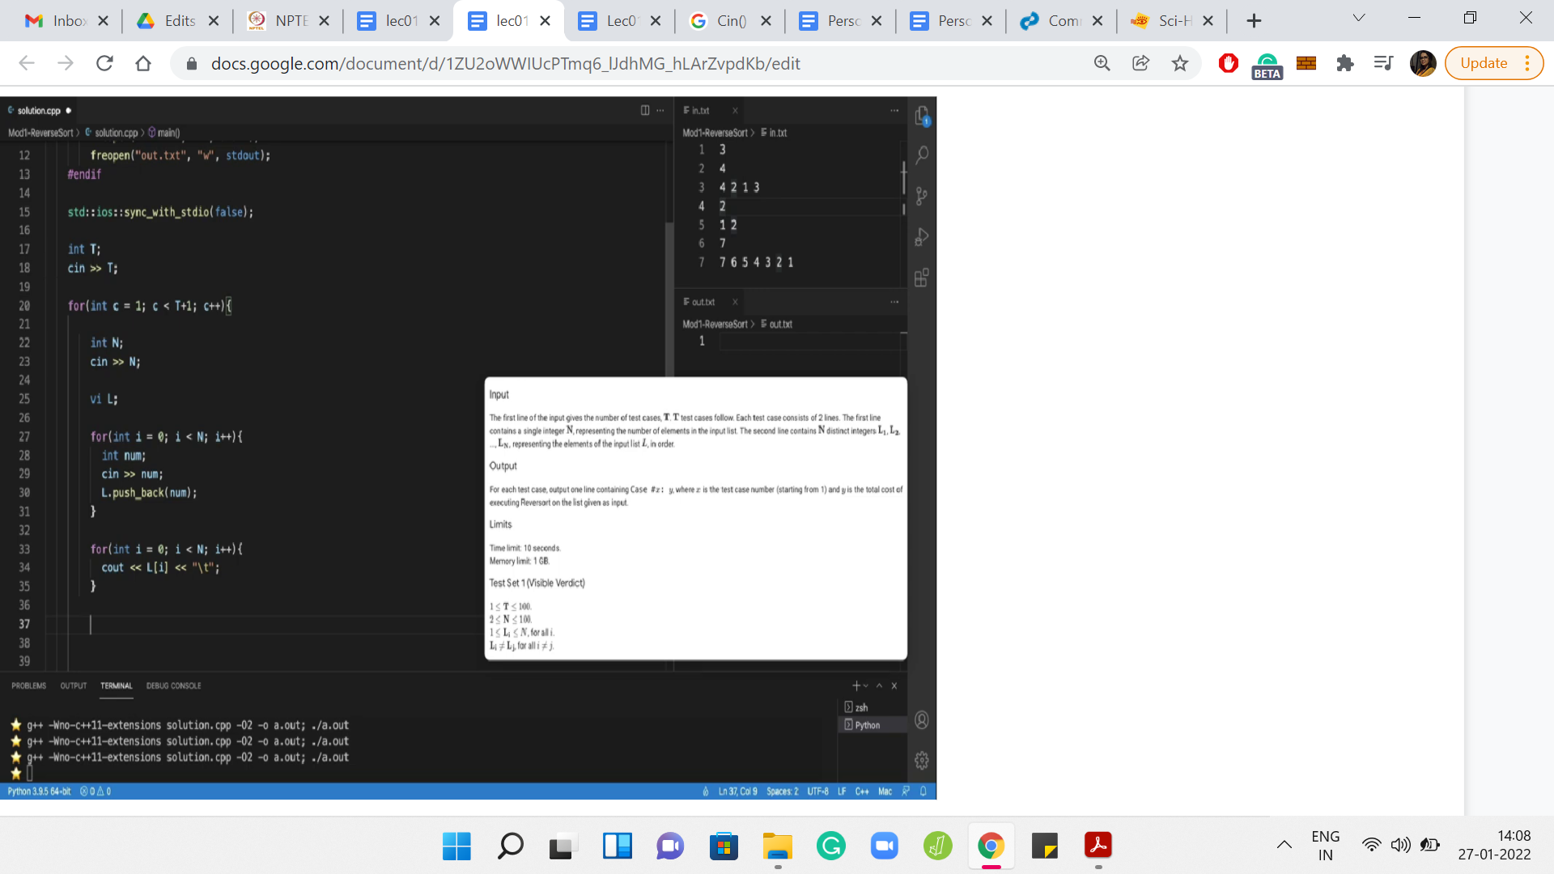Open the clock showing 14:08
The image size is (1554, 874).
pyautogui.click(x=1494, y=846)
